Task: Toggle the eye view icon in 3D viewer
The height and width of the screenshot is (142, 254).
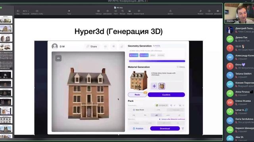Action: [x=58, y=58]
